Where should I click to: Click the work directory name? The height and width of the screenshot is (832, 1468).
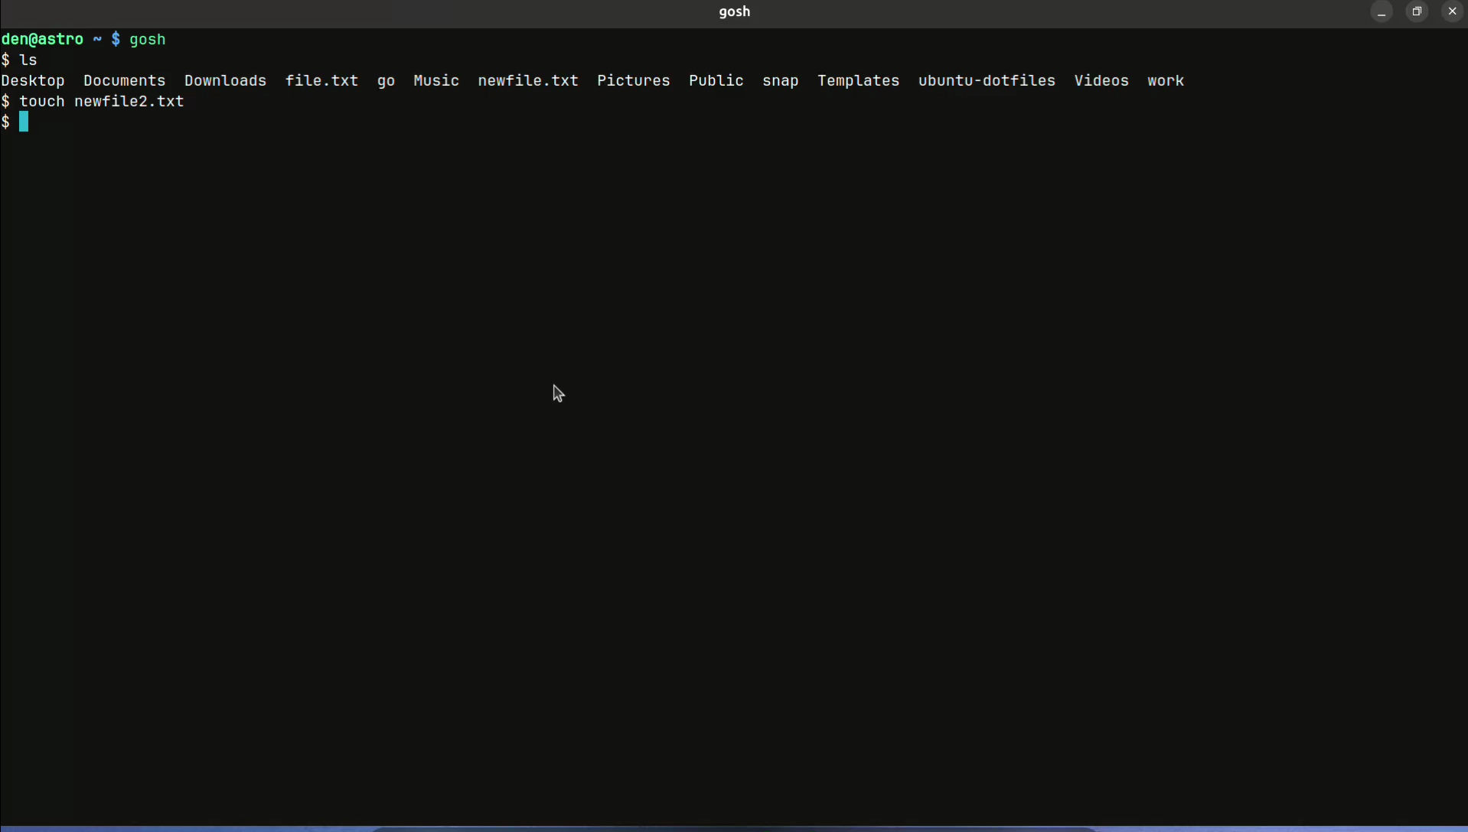click(x=1166, y=80)
